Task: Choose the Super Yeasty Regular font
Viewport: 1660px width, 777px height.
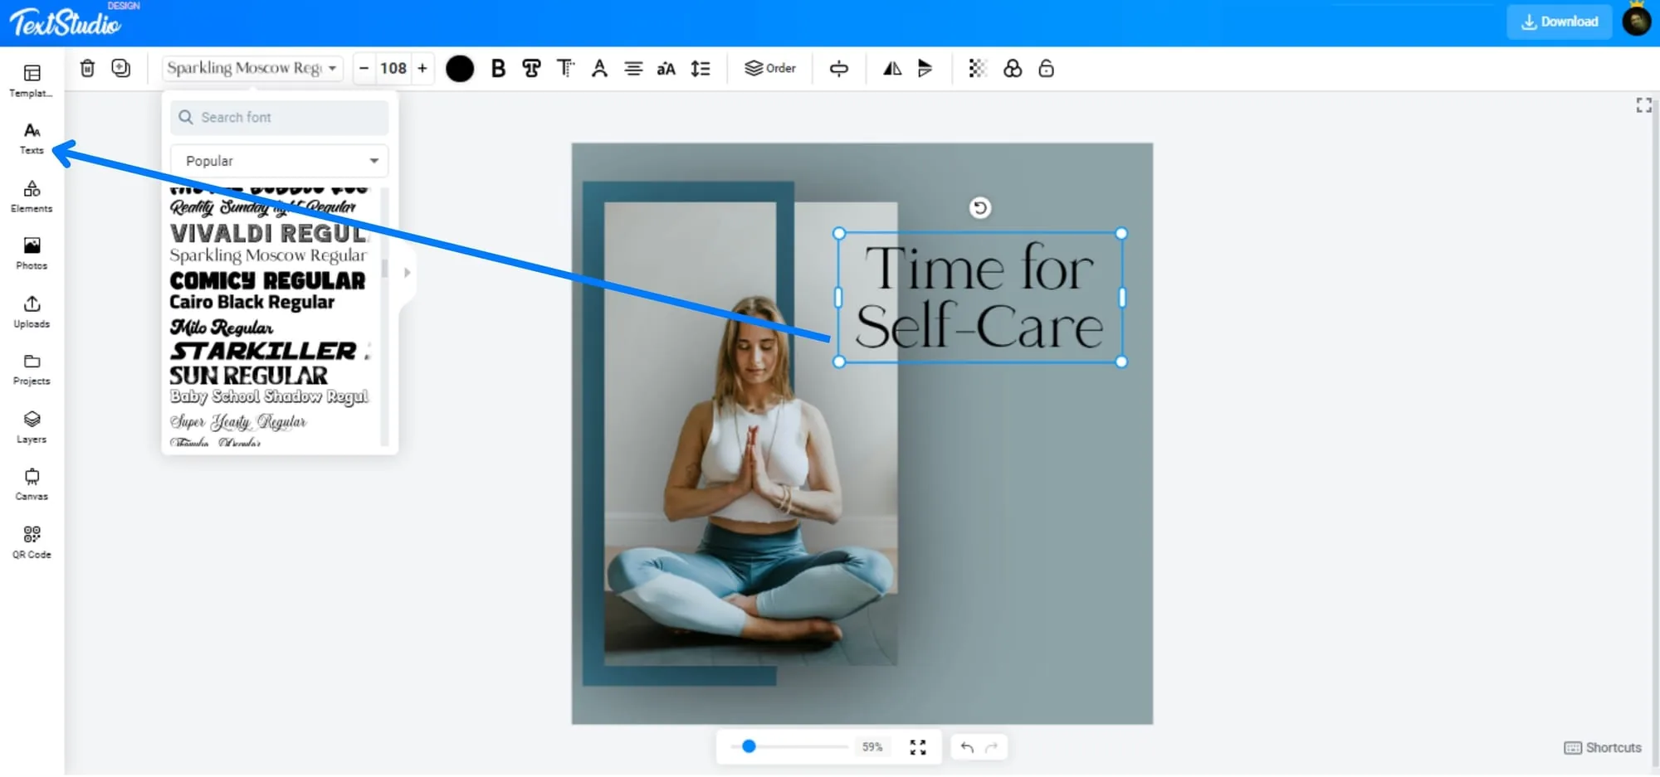Action: click(x=238, y=422)
